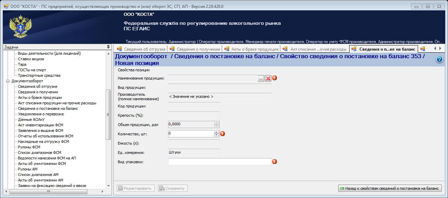Click the Наименование продукции field

pos(213,78)
